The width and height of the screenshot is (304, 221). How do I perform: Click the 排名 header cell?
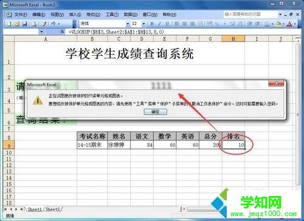tap(233, 136)
